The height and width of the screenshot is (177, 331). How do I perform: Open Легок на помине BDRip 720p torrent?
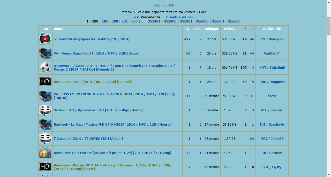pyautogui.click(x=93, y=82)
